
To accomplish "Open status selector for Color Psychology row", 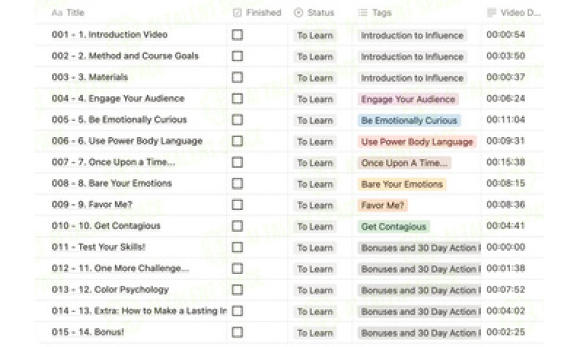I will 315,290.
